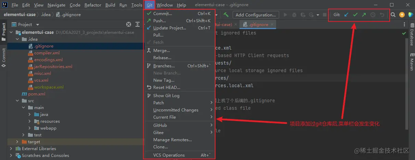Click the Git Commit green checkmark toolbar icon

[355, 15]
